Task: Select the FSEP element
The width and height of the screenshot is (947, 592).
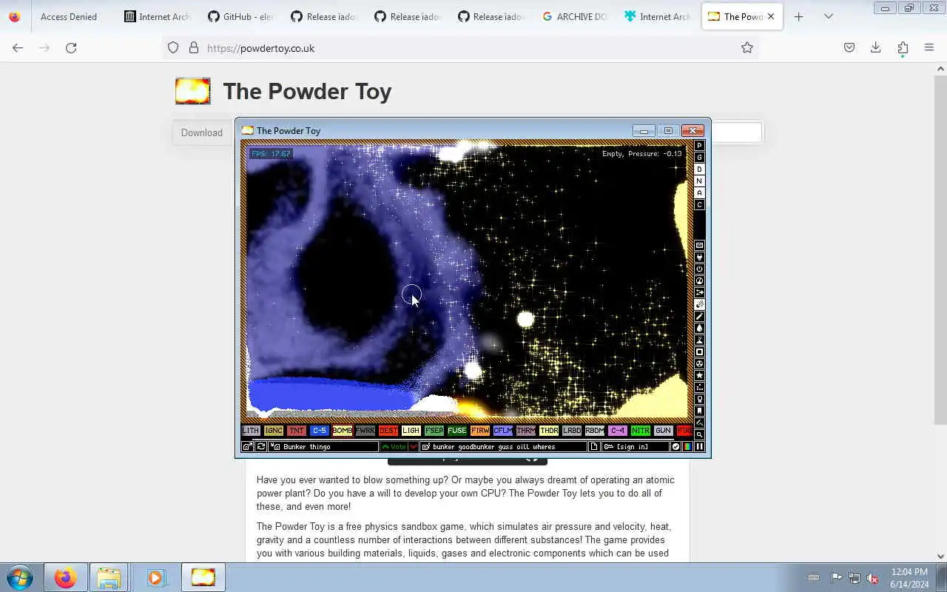Action: [x=434, y=430]
